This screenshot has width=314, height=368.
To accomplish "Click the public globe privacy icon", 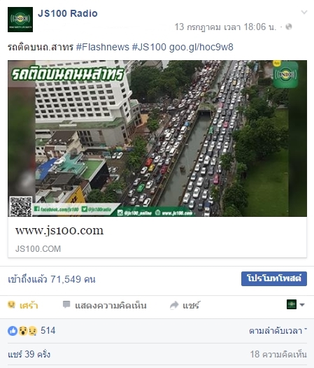I will (289, 27).
